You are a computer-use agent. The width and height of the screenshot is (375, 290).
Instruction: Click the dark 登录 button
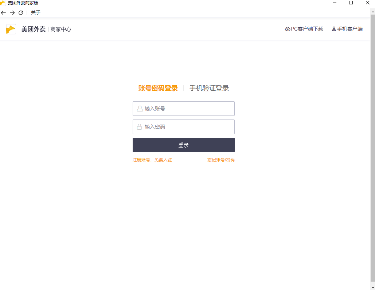[184, 145]
